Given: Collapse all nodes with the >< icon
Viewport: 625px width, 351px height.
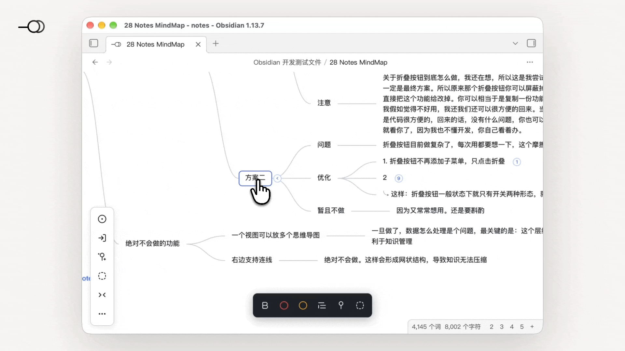Looking at the screenshot, I should pyautogui.click(x=102, y=295).
